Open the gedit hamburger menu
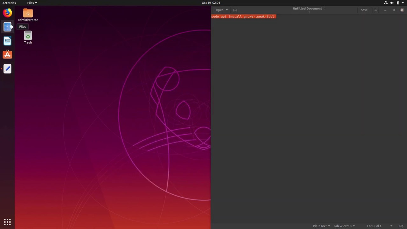Viewport: 407px width, 229px height. coord(376,10)
